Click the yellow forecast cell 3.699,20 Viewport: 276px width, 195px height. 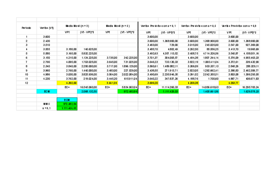(x=148, y=83)
